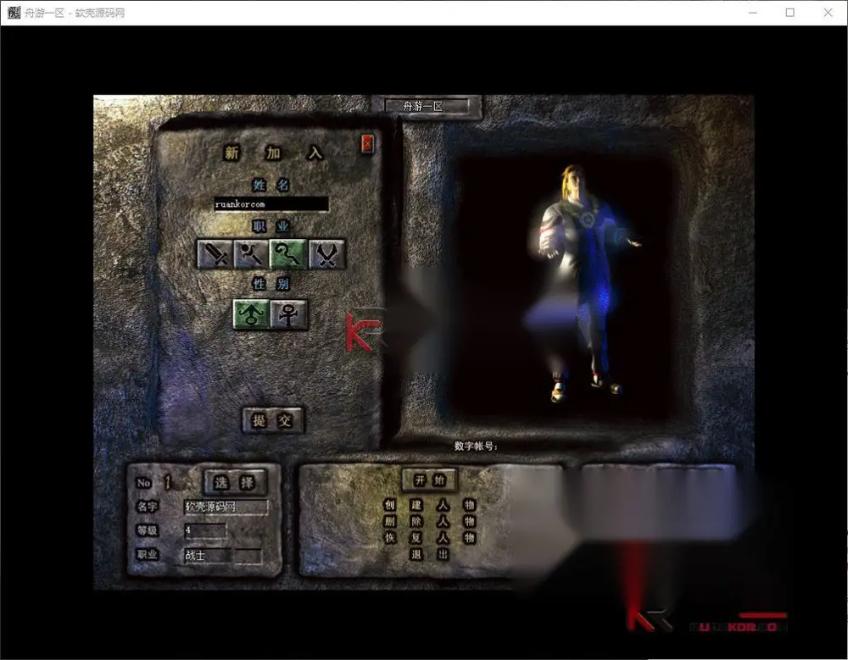848x660 pixels.
Task: Choose 删除人物 delete character option
Action: point(429,521)
